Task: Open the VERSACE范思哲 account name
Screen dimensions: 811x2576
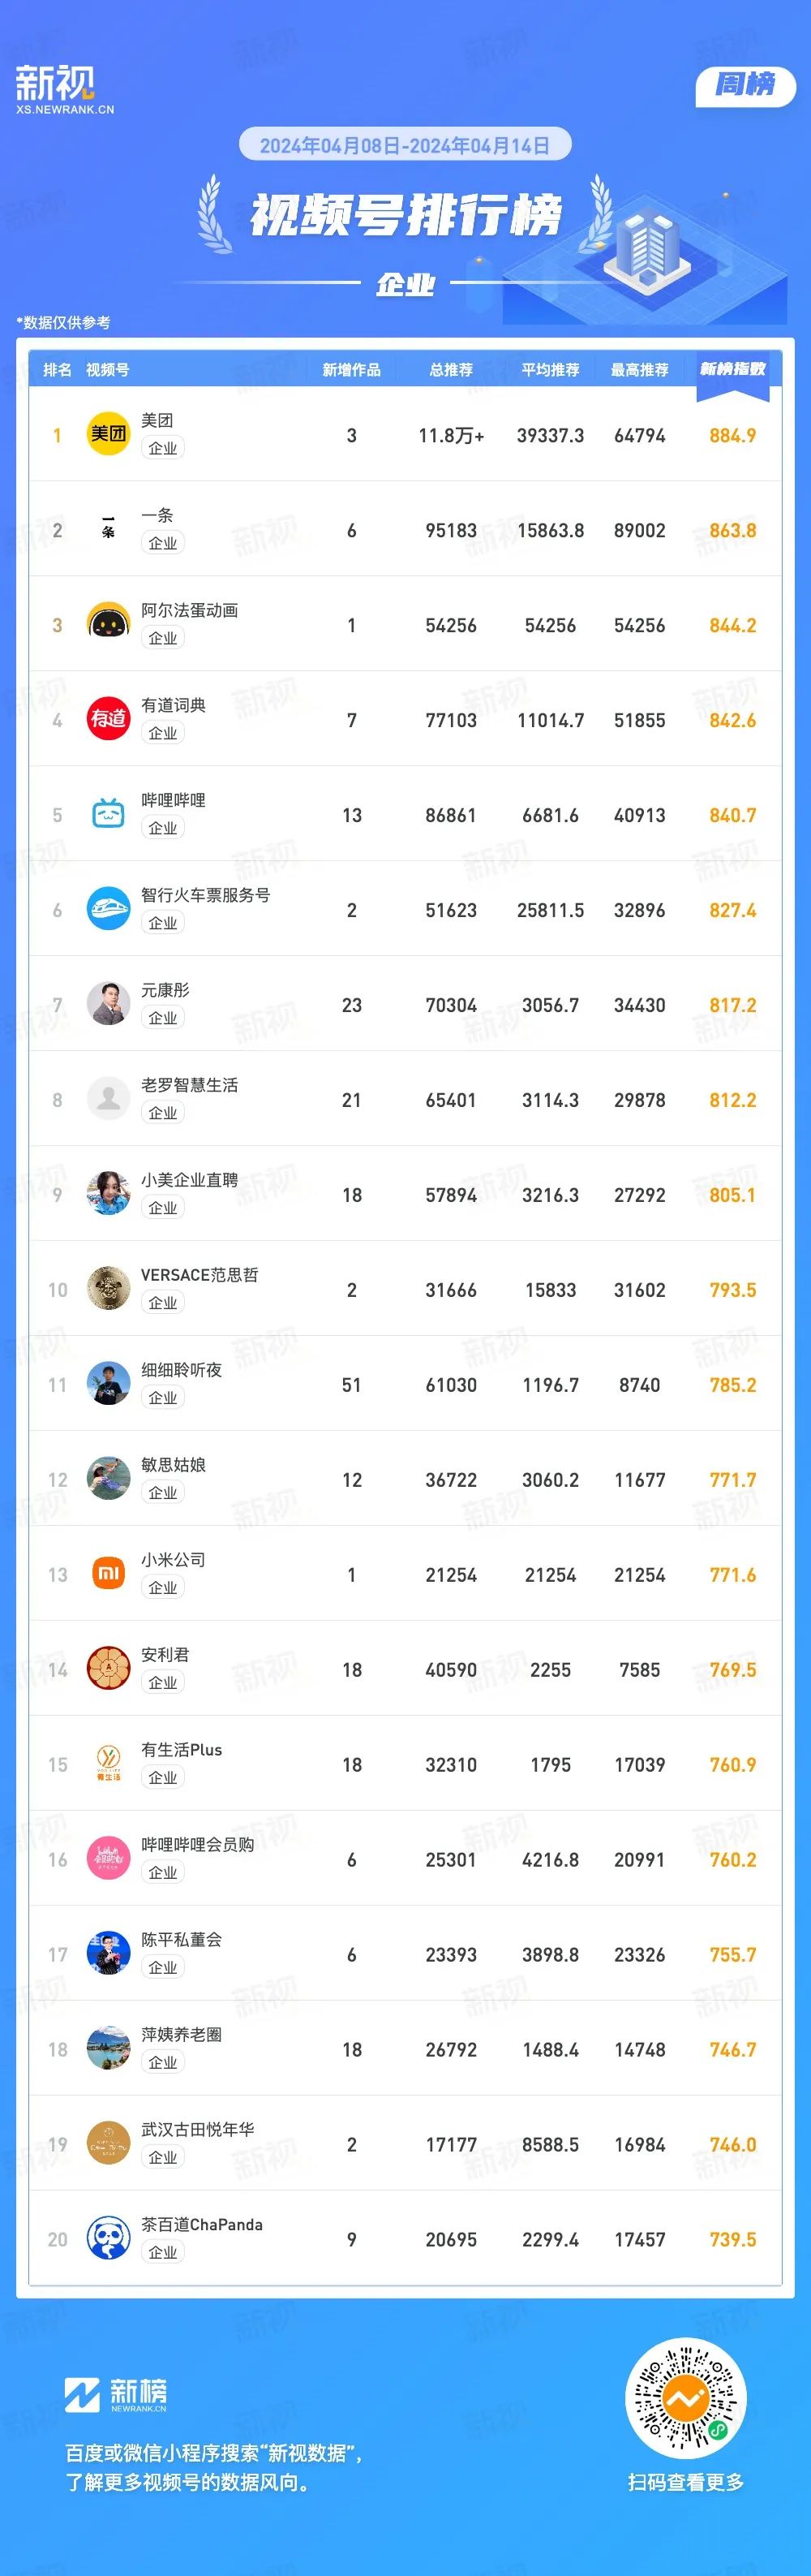Action: pos(200,1275)
